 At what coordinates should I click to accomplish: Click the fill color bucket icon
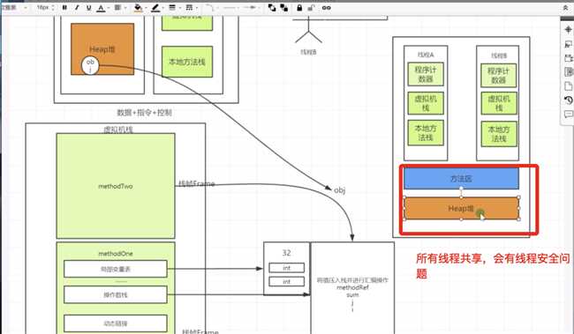[x=138, y=8]
